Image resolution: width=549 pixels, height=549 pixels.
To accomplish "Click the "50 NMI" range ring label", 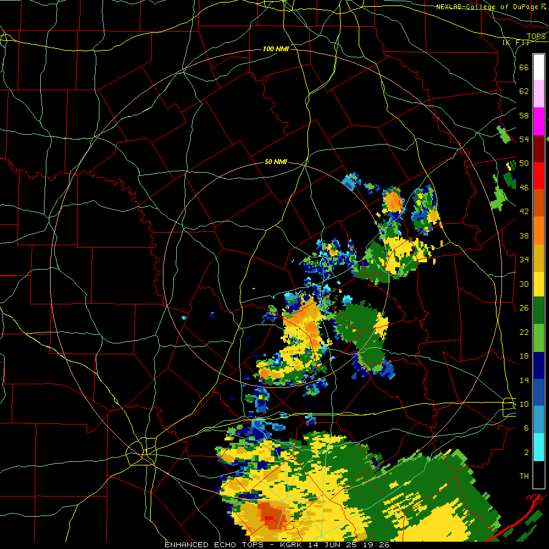I will point(276,162).
